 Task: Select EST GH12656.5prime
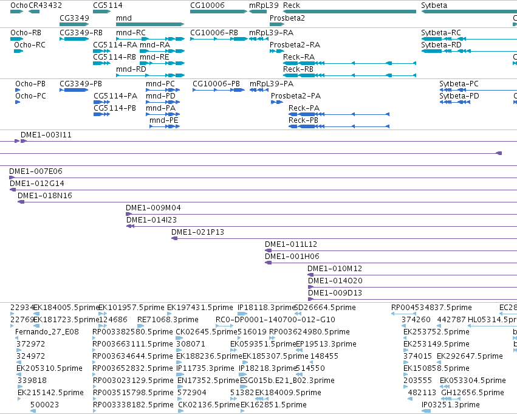pyautogui.click(x=451, y=399)
